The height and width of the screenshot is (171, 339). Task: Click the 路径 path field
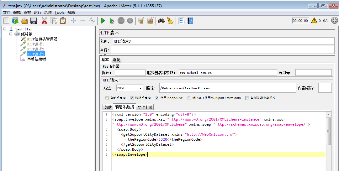[228, 88]
